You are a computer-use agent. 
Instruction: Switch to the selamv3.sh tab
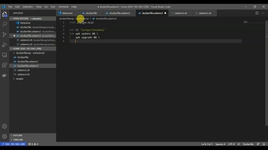coord(181,13)
